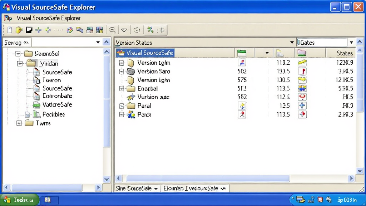This screenshot has width=366, height=206.
Task: Select SourceSafe under Viridan in the tree
Action: (x=57, y=72)
